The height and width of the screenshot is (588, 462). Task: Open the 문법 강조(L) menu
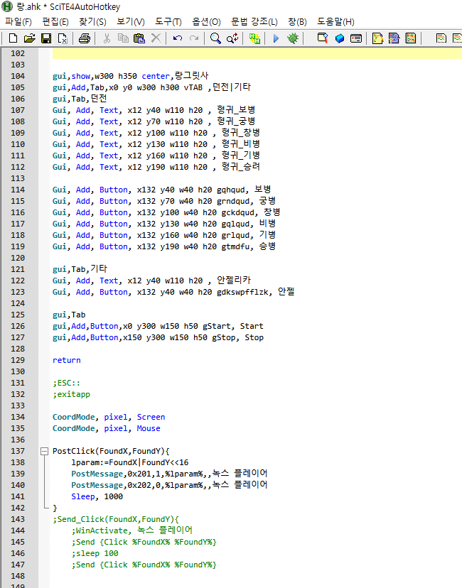pyautogui.click(x=254, y=22)
